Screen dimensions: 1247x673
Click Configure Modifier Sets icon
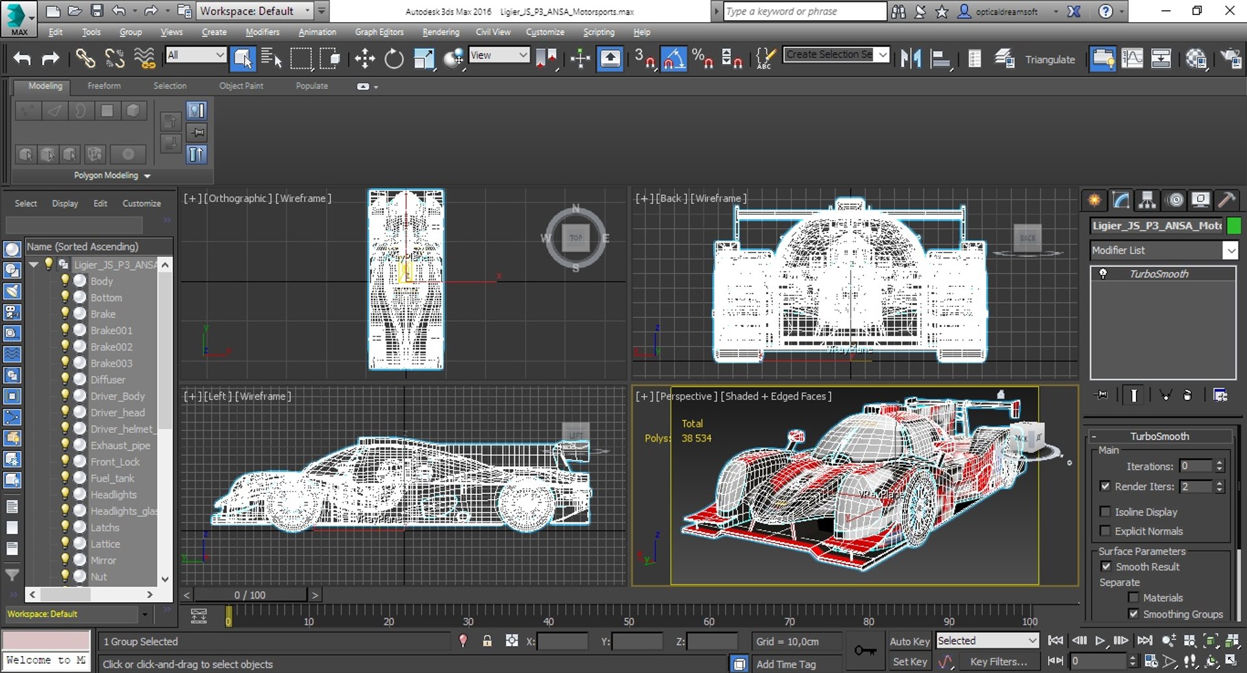pyautogui.click(x=1220, y=395)
